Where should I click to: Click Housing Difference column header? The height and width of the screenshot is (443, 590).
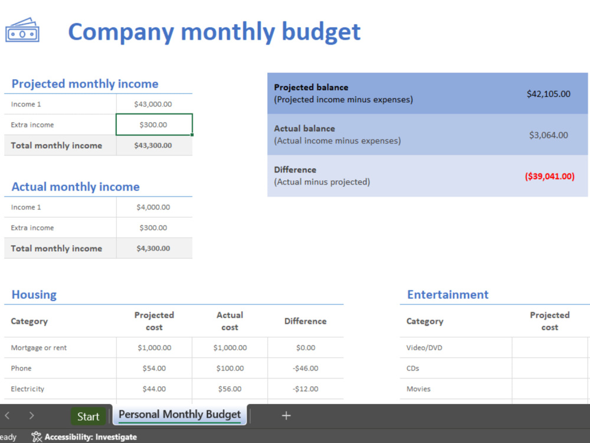306,321
